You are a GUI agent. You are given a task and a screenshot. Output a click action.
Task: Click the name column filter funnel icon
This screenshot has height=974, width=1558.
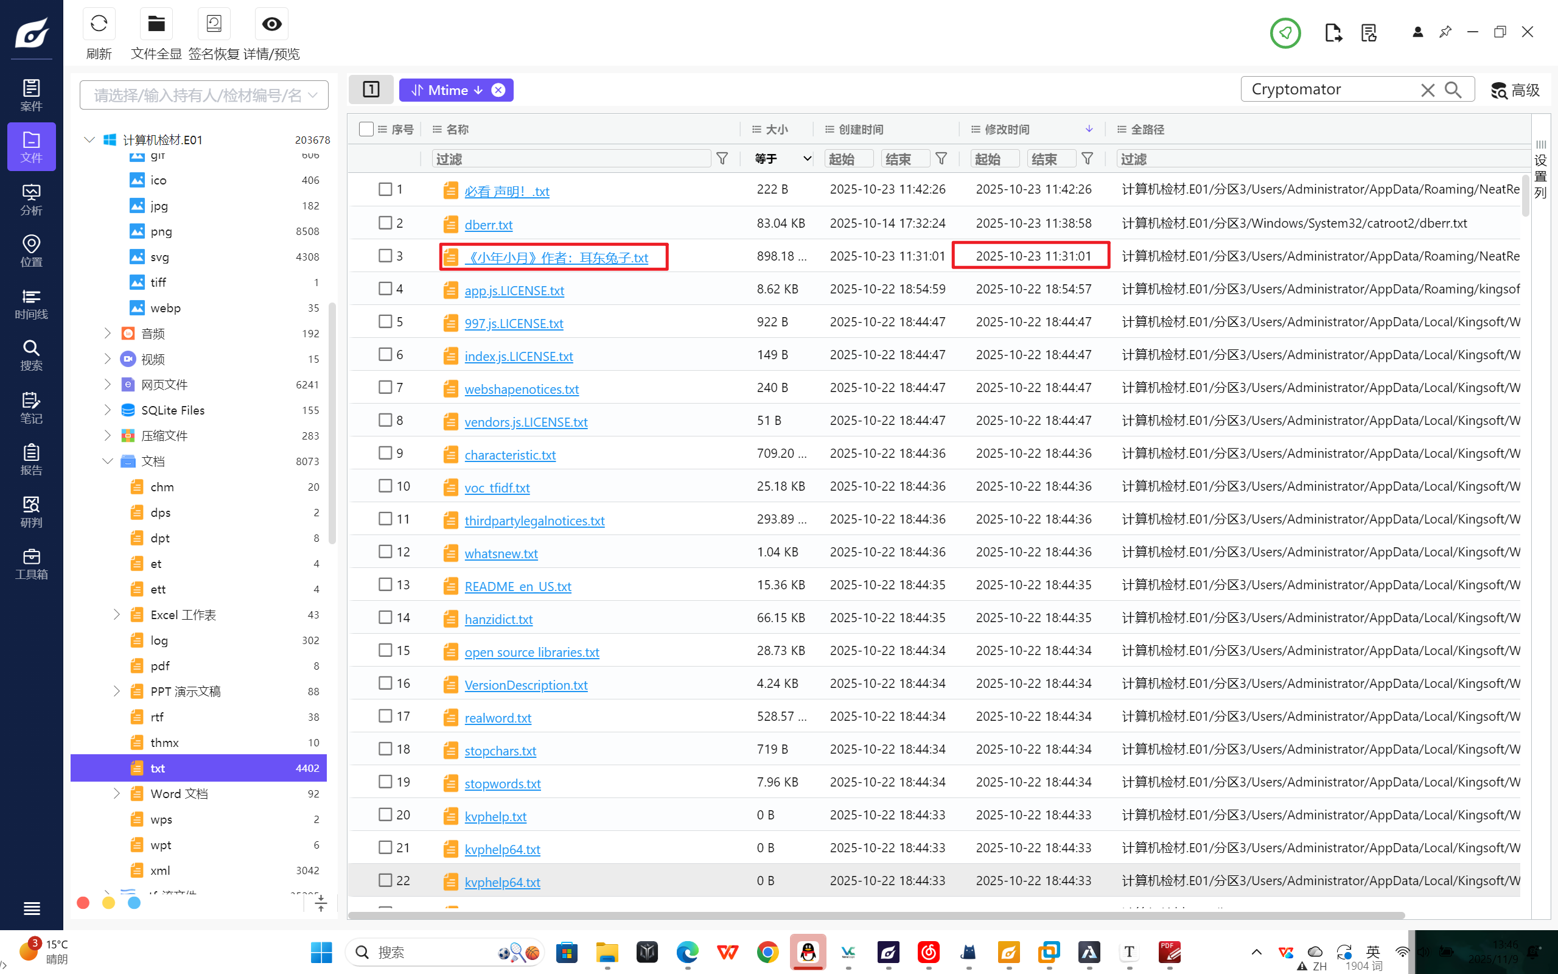click(x=722, y=158)
